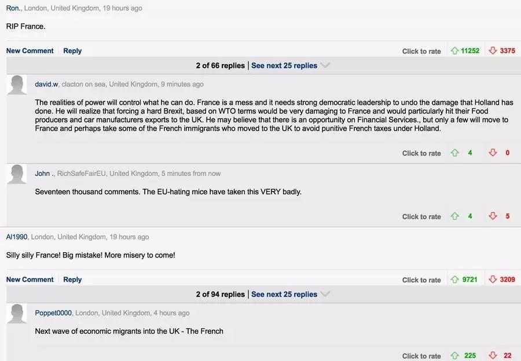
Task: Reply to Ron.'s comment
Action: pyautogui.click(x=72, y=51)
